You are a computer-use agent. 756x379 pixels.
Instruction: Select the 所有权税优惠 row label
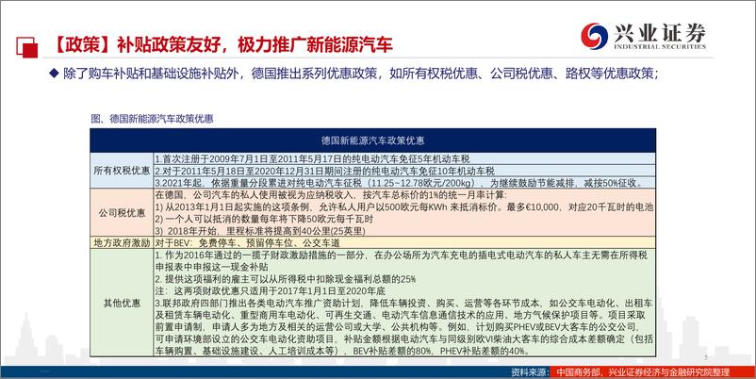pos(122,171)
